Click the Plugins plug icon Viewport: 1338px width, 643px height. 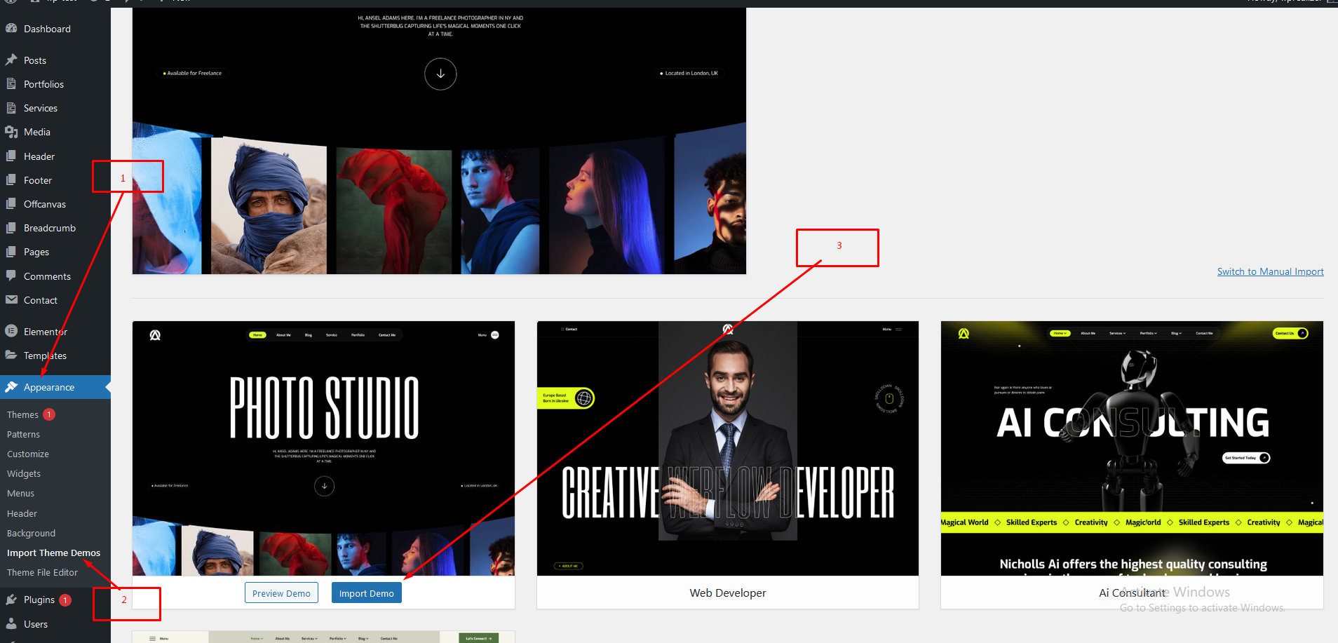click(x=11, y=600)
